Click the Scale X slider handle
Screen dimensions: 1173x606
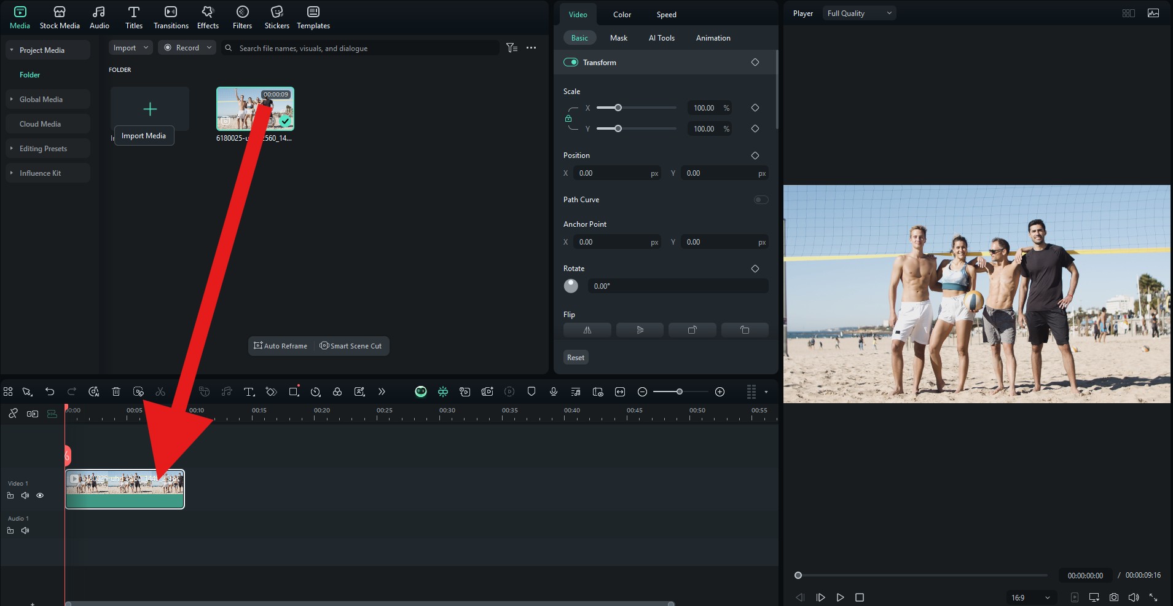pos(618,108)
